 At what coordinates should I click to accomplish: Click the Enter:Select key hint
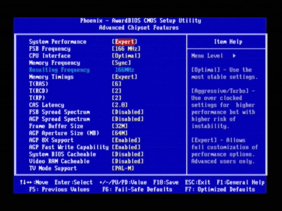74,182
